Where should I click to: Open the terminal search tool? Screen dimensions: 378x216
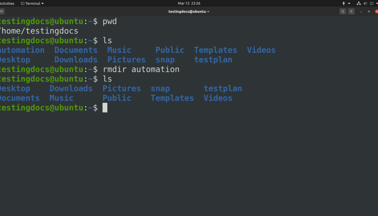coord(342,11)
